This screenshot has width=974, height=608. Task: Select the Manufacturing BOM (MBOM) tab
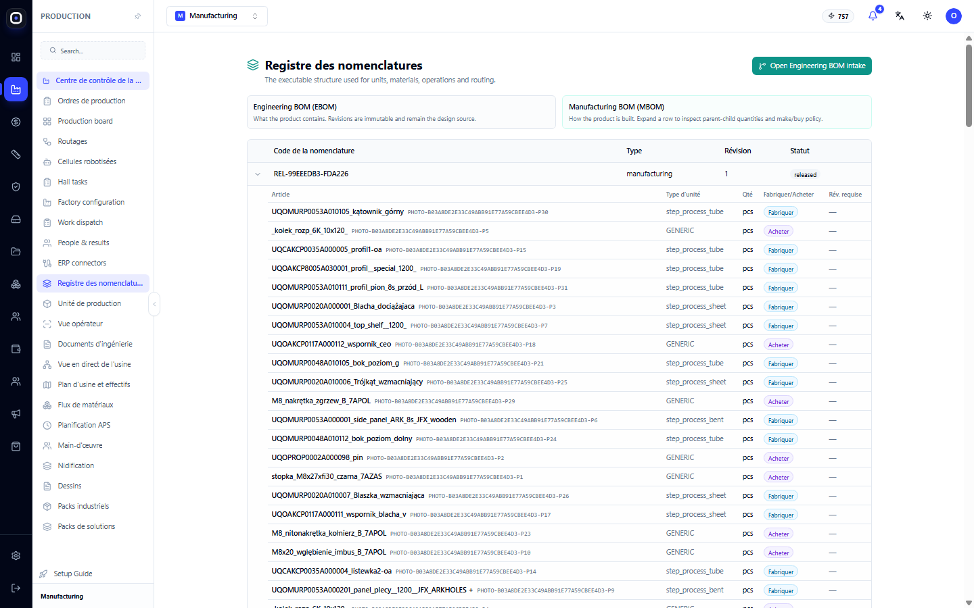pos(717,112)
